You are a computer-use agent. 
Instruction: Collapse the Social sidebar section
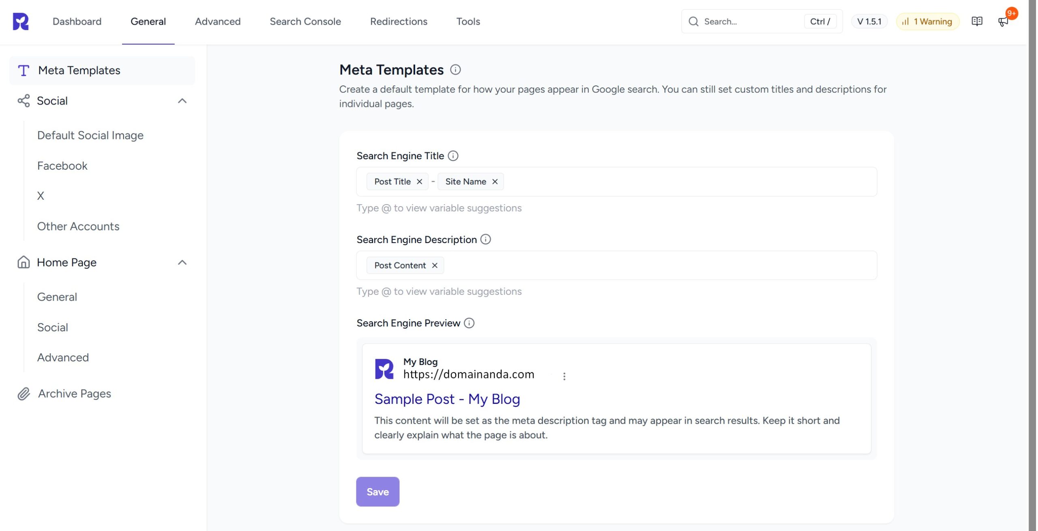[182, 101]
